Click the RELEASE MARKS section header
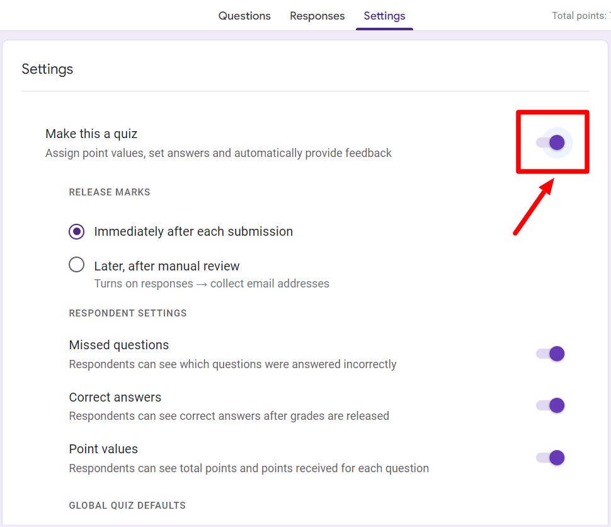The image size is (611, 527). tap(110, 192)
